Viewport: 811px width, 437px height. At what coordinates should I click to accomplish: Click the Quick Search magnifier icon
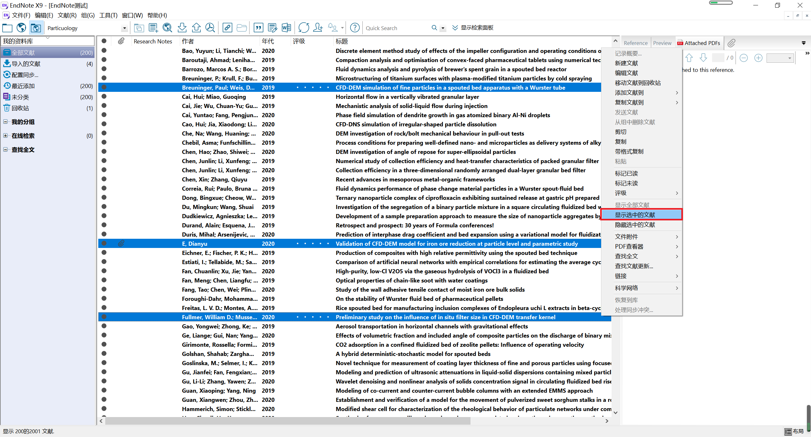[434, 28]
